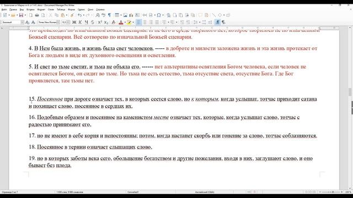Open Print Preview icon
353x198 pixels.
(43, 15)
